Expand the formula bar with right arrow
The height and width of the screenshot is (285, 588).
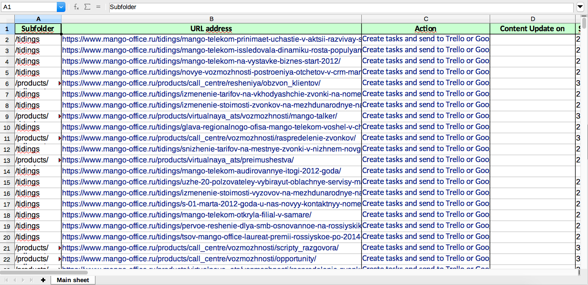pos(580,7)
